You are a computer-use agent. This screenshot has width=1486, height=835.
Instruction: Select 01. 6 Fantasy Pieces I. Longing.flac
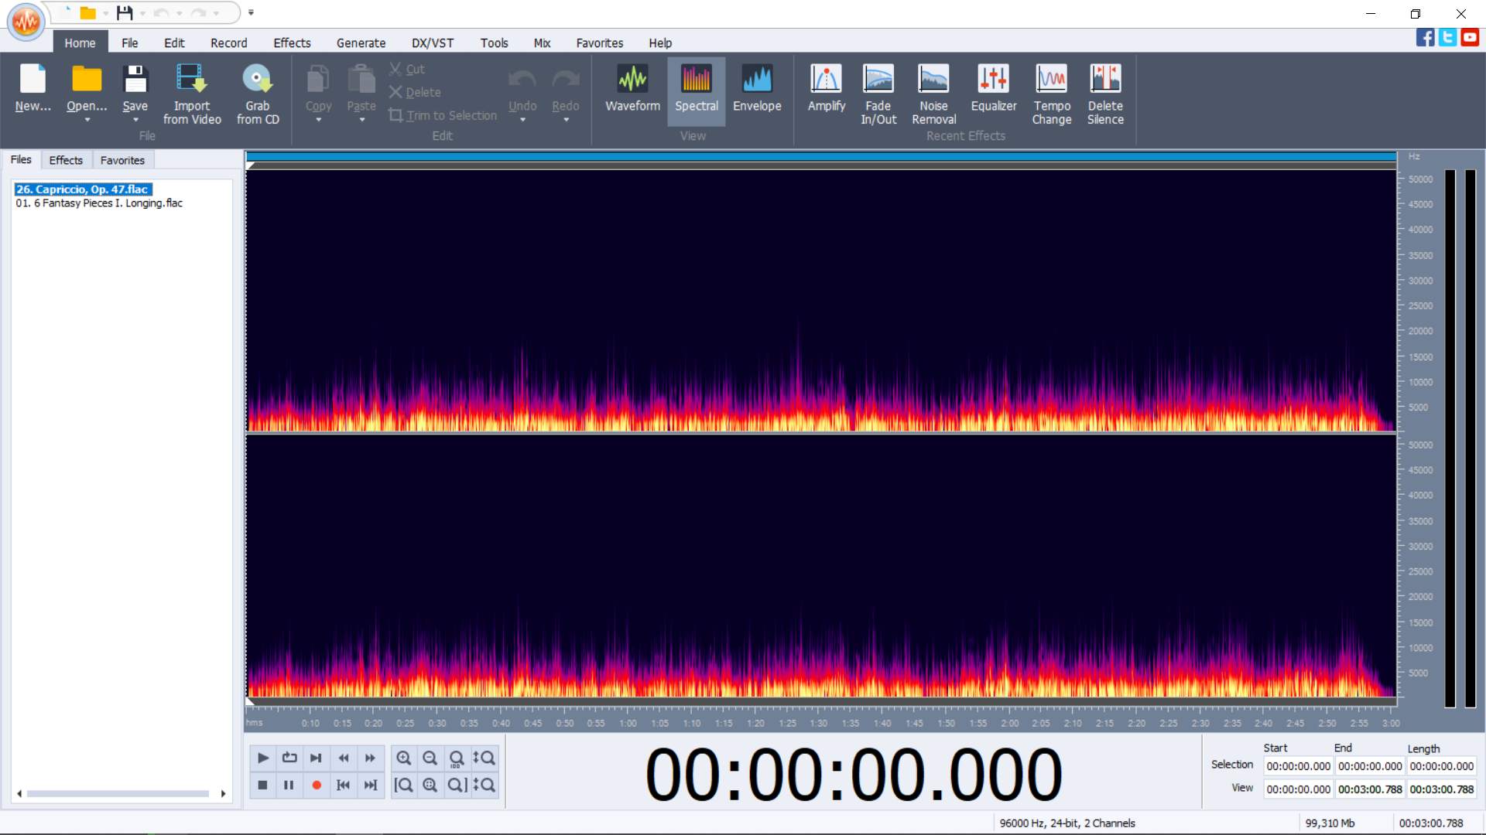[99, 203]
